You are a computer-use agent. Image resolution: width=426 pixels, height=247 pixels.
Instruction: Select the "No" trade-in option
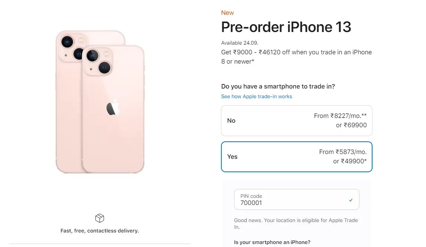(x=296, y=121)
